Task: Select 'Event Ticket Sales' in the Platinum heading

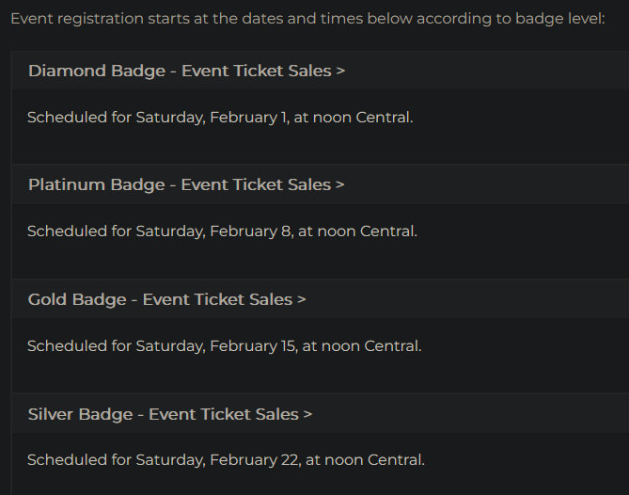Action: tap(256, 185)
